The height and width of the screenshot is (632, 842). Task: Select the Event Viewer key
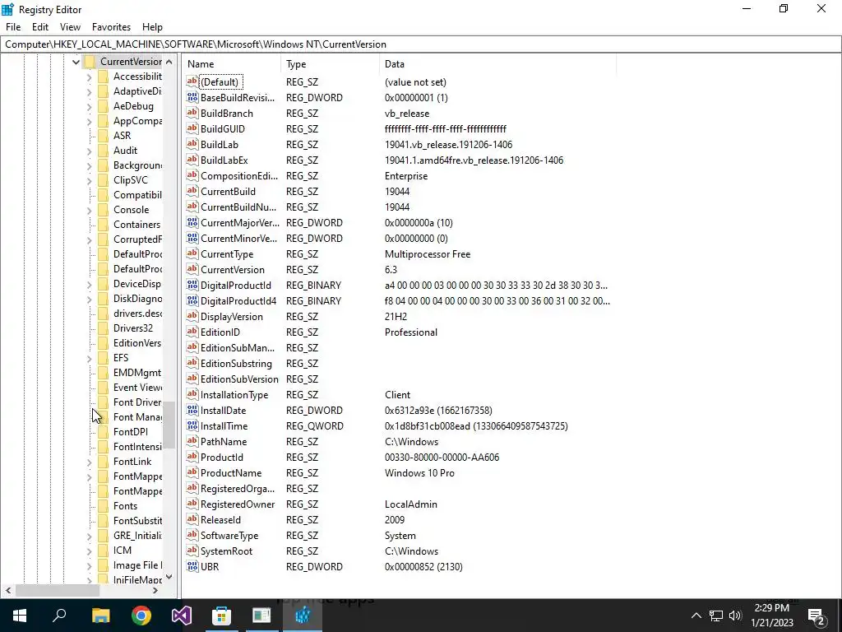(137, 388)
